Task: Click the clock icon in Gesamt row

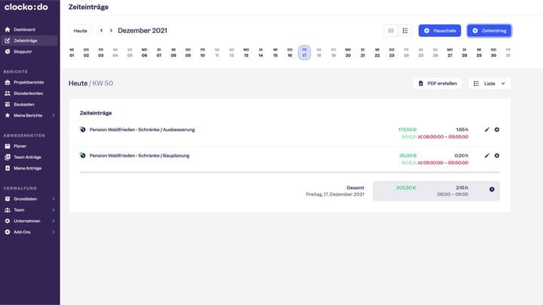Action: click(492, 189)
